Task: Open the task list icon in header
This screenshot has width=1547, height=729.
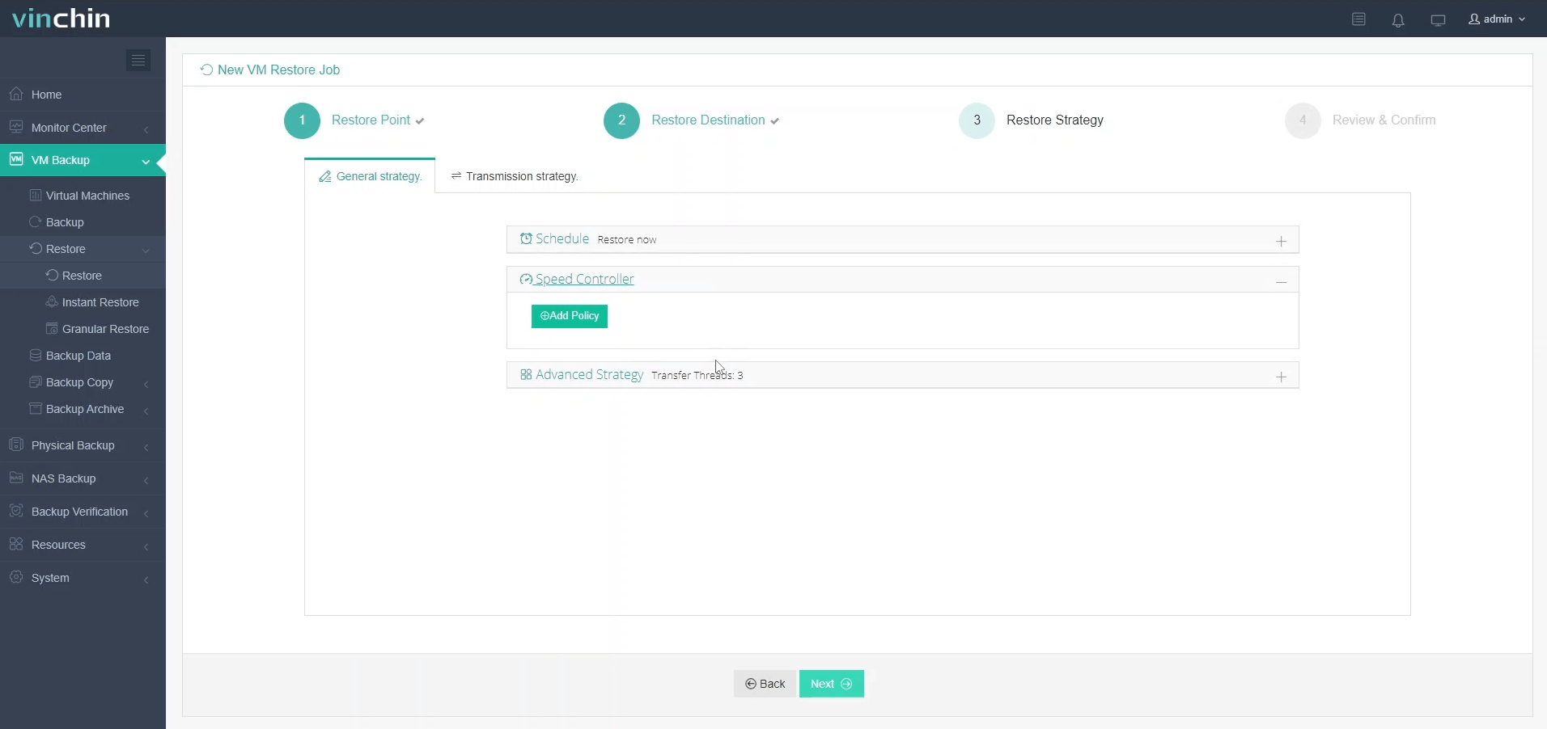Action: click(1358, 19)
